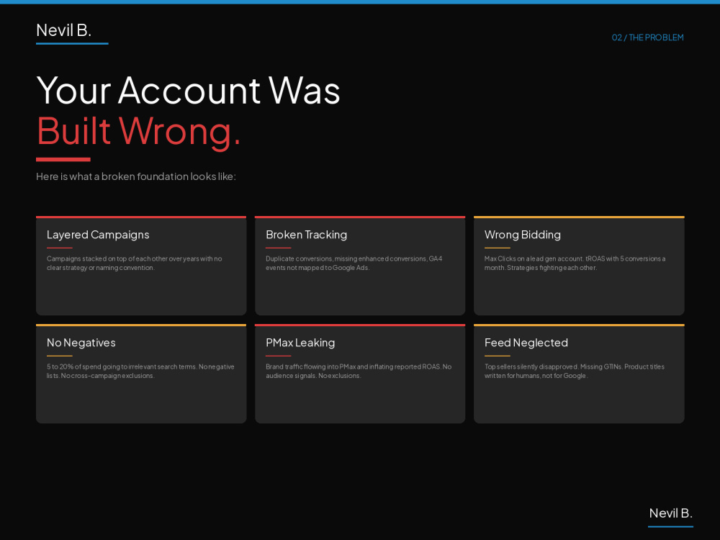
Task: Click description starting 'Top sellers silently disapproved'
Action: coord(575,371)
